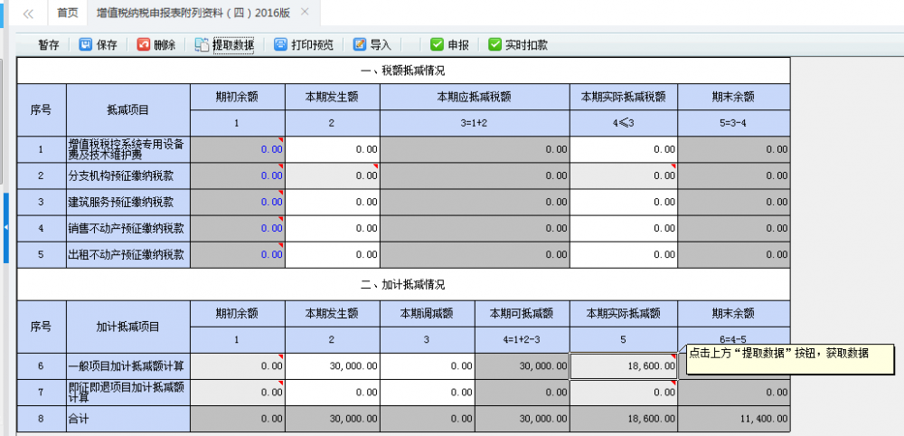Click the 实时扣款 real-time payment button
The image size is (904, 436).
click(518, 45)
